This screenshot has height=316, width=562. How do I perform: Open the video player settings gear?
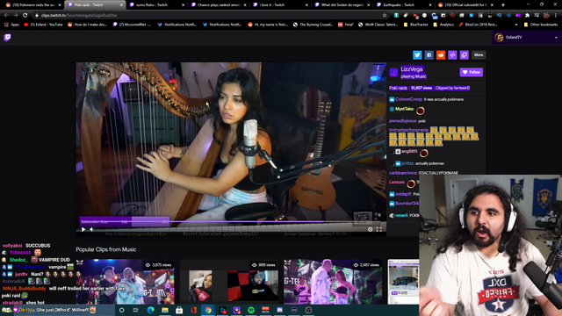370,229
